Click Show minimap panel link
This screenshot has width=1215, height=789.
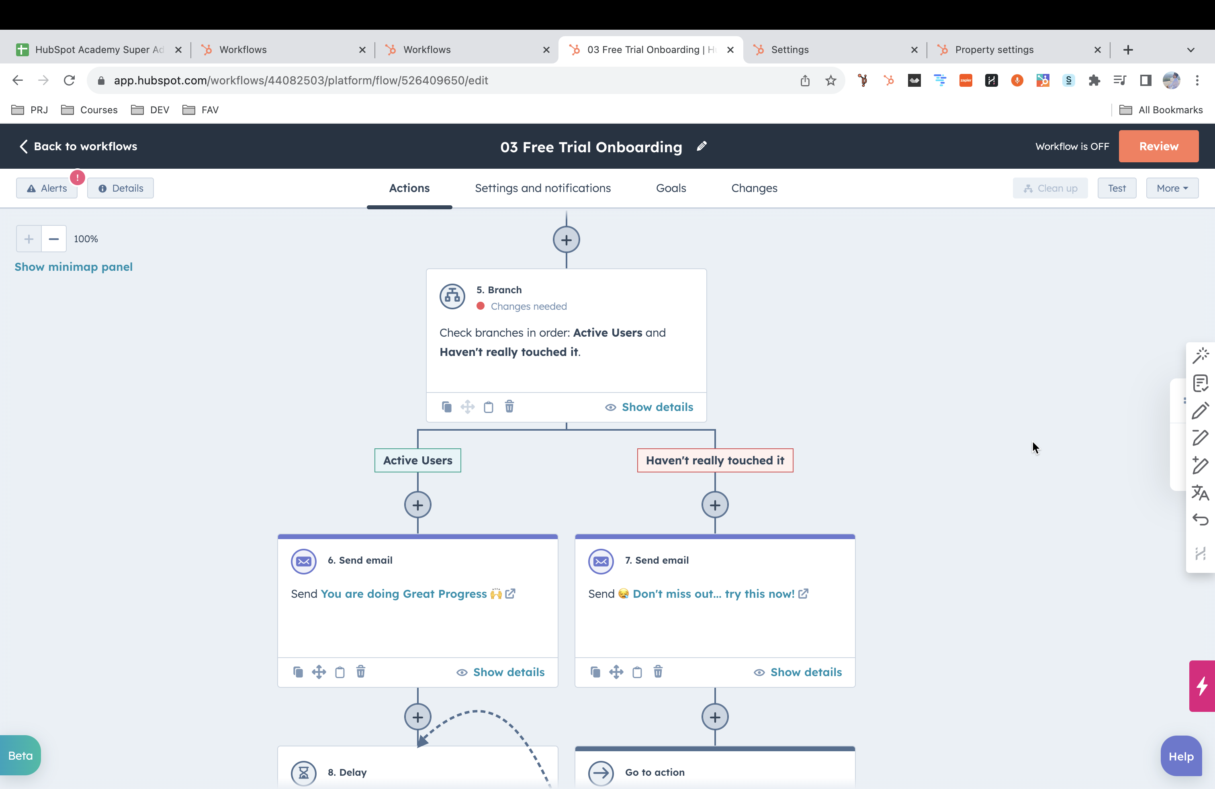tap(74, 267)
